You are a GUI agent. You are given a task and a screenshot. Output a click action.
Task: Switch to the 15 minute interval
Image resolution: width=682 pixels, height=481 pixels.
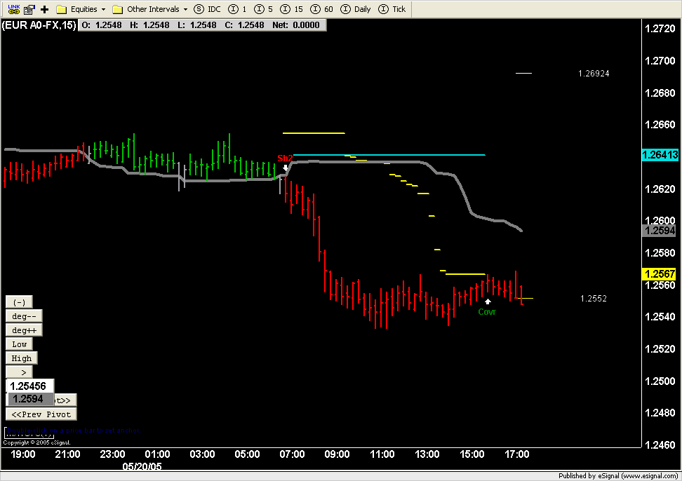point(292,9)
